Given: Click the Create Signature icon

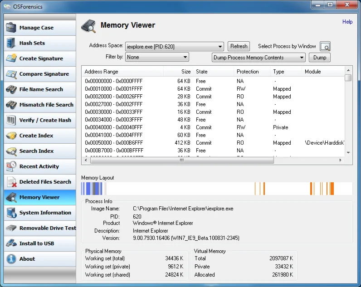Looking at the screenshot, I should coord(11,58).
